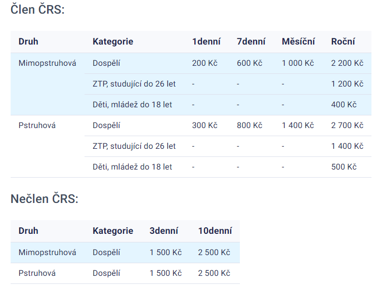Click the 2 200 Kč yearly price
Screen dimensions: 375x289
tap(347, 63)
